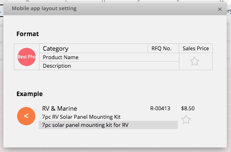
Task: Select the Description format field
Action: point(109,66)
